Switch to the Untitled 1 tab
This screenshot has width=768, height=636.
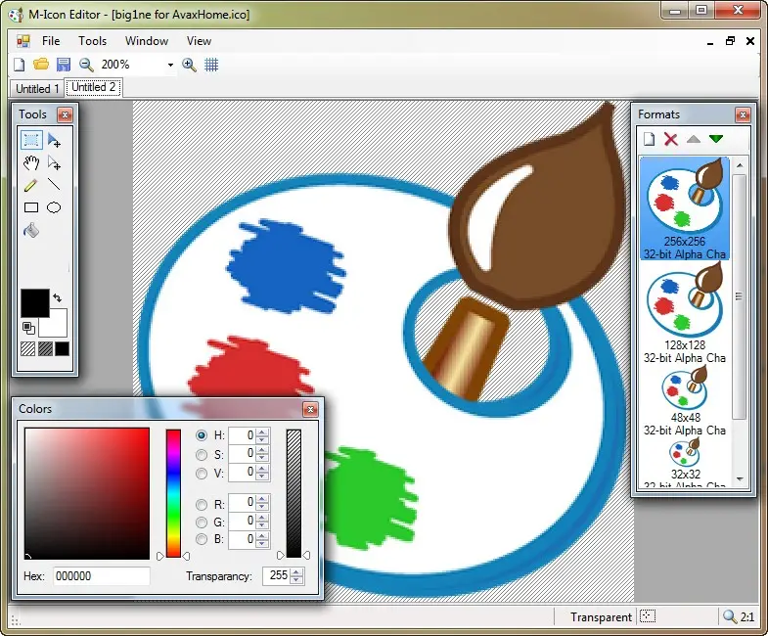pos(37,89)
